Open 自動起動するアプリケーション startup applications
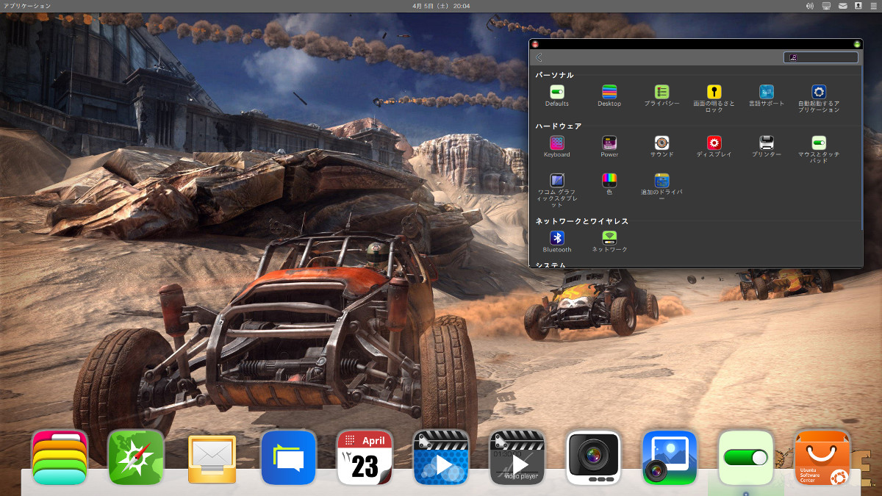Image resolution: width=882 pixels, height=496 pixels. point(819,98)
